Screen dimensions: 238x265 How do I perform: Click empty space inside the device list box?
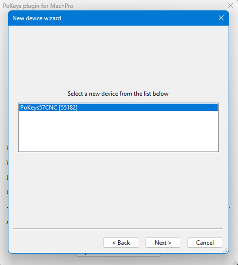(119, 133)
